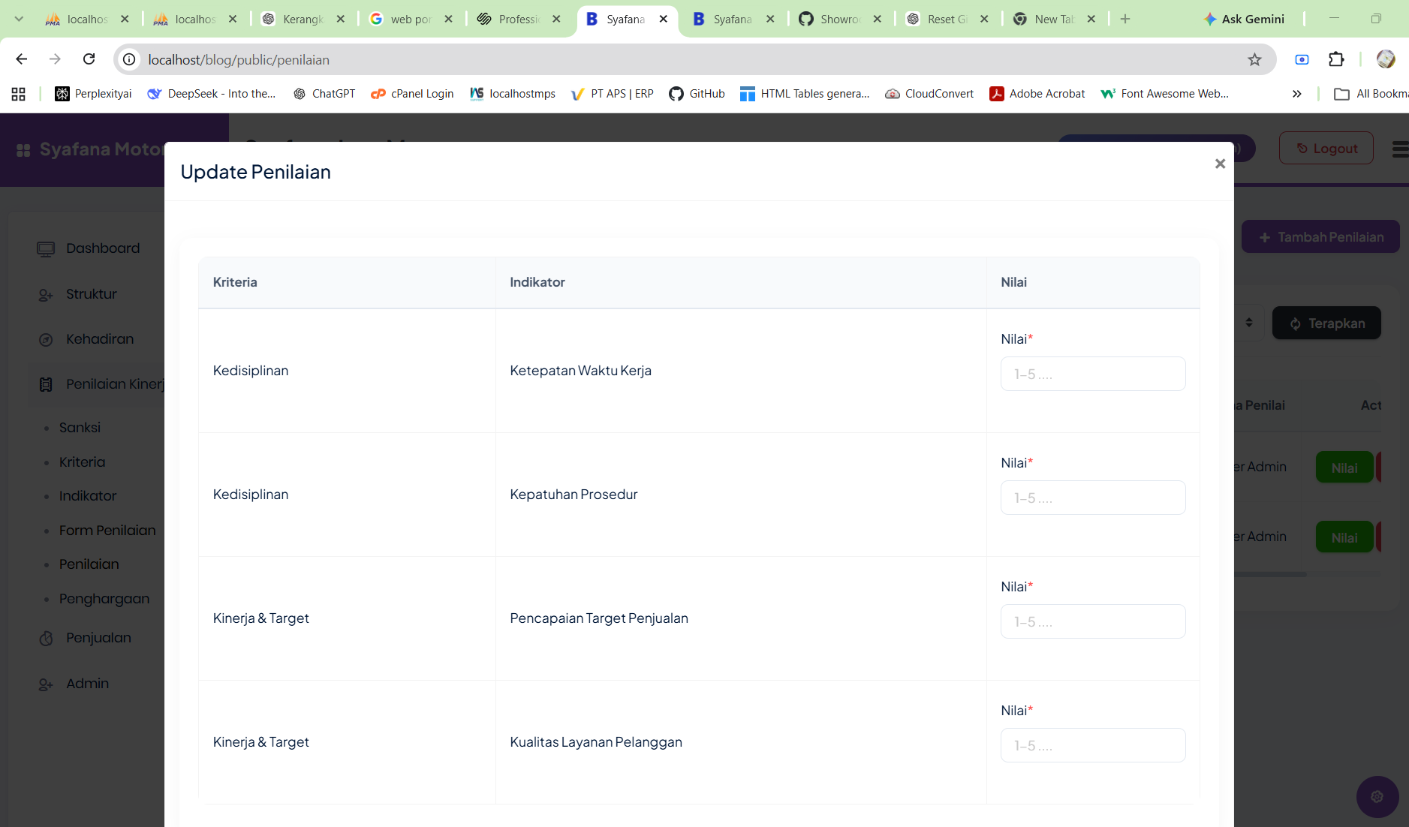Open the ChatGPT bookmark
This screenshot has width=1409, height=827.
pyautogui.click(x=324, y=94)
